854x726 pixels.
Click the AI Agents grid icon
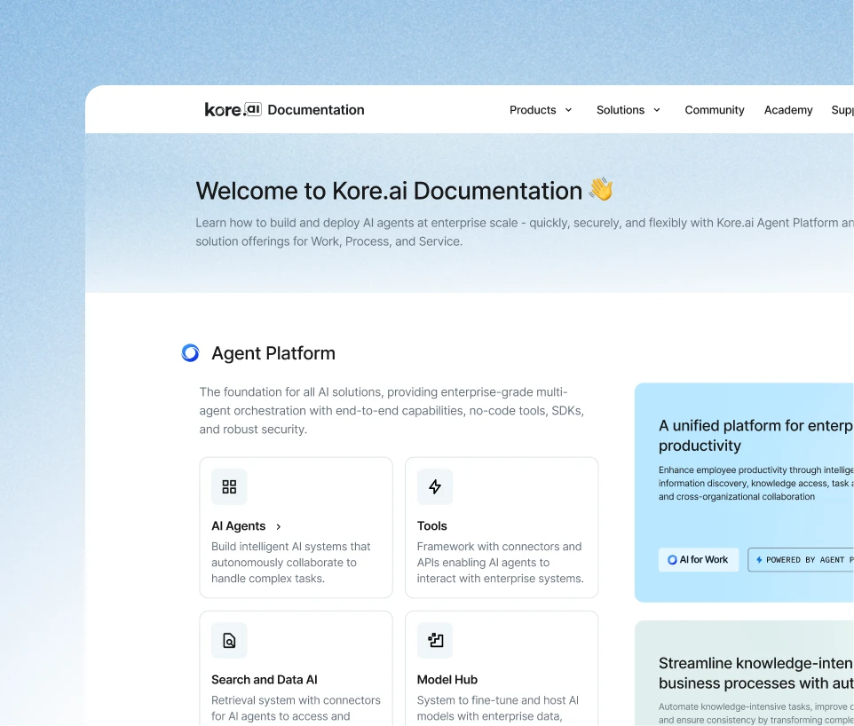click(229, 487)
